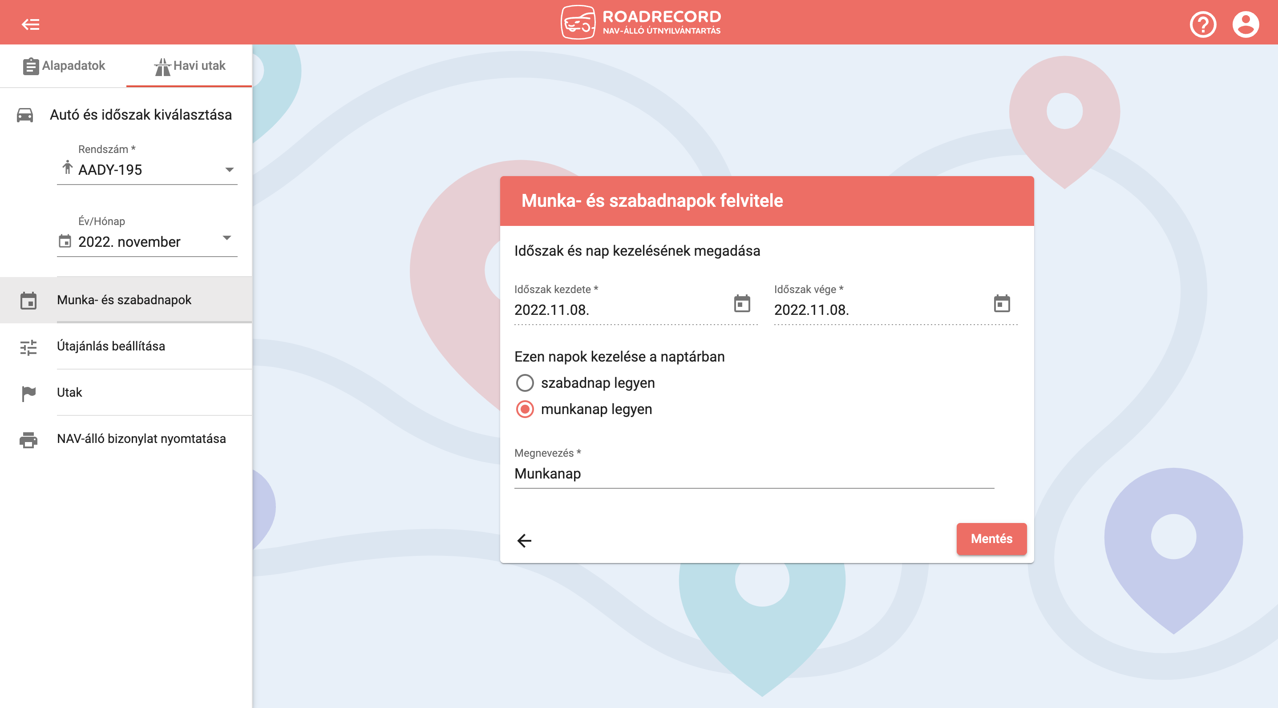The width and height of the screenshot is (1278, 708).
Task: Click the sliders icon for Útajánlás beállítása
Action: (28, 347)
